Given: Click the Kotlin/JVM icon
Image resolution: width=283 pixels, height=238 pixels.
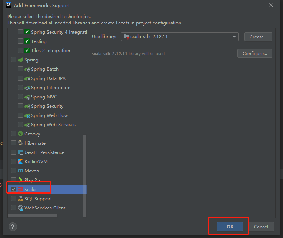Looking at the screenshot, I should pos(20,162).
